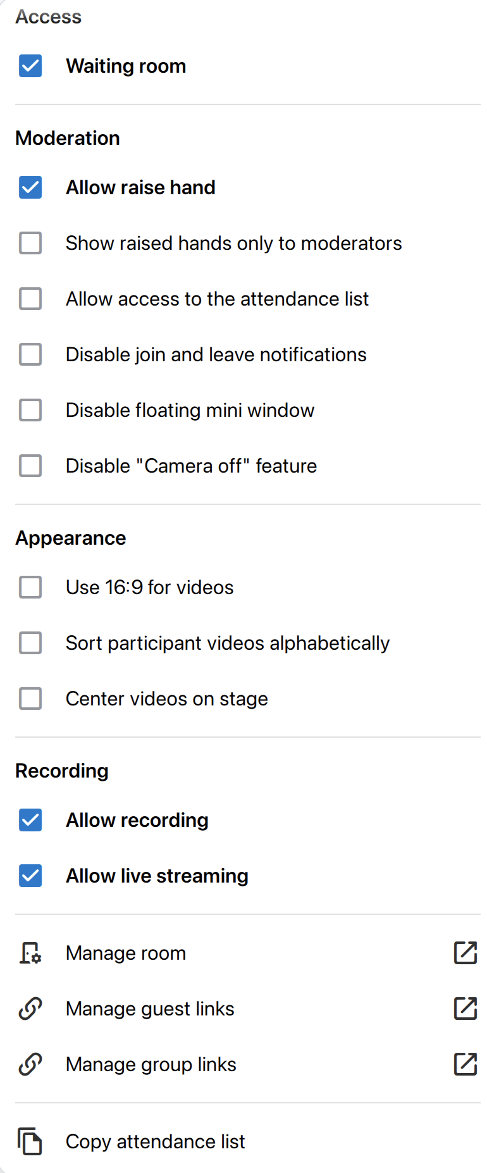Disable Allow live streaming checkbox
The width and height of the screenshot is (487, 1173).
point(30,876)
